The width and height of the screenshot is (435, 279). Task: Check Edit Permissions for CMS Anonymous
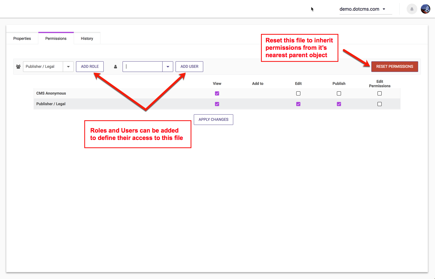380,93
